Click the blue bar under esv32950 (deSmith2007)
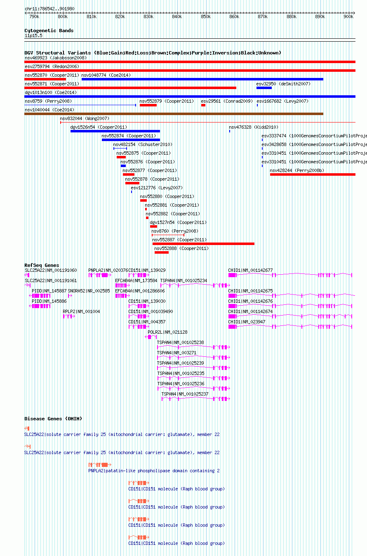This screenshot has width=367, height=556. pos(264,88)
